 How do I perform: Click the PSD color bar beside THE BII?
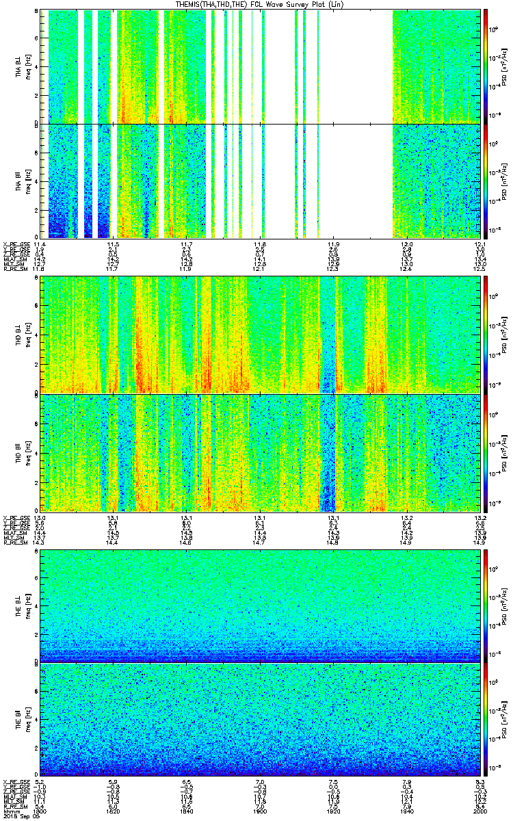(486, 720)
